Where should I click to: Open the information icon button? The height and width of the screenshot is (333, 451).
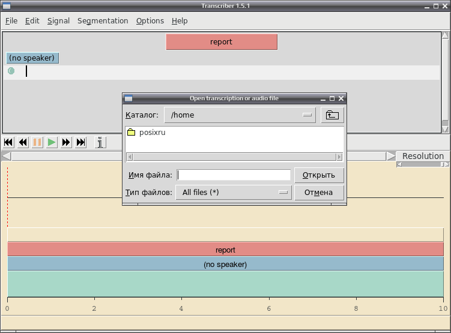tap(100, 142)
